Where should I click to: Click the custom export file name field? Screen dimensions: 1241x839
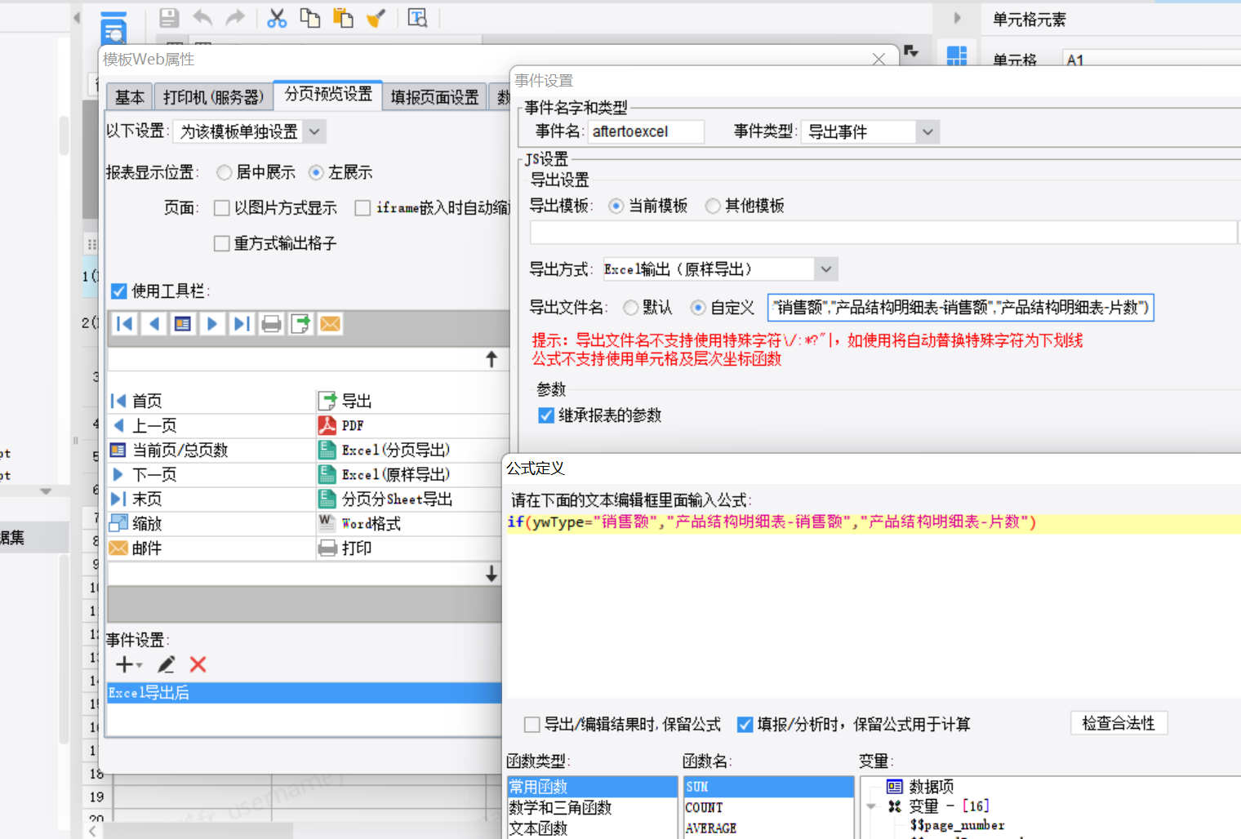tap(960, 308)
